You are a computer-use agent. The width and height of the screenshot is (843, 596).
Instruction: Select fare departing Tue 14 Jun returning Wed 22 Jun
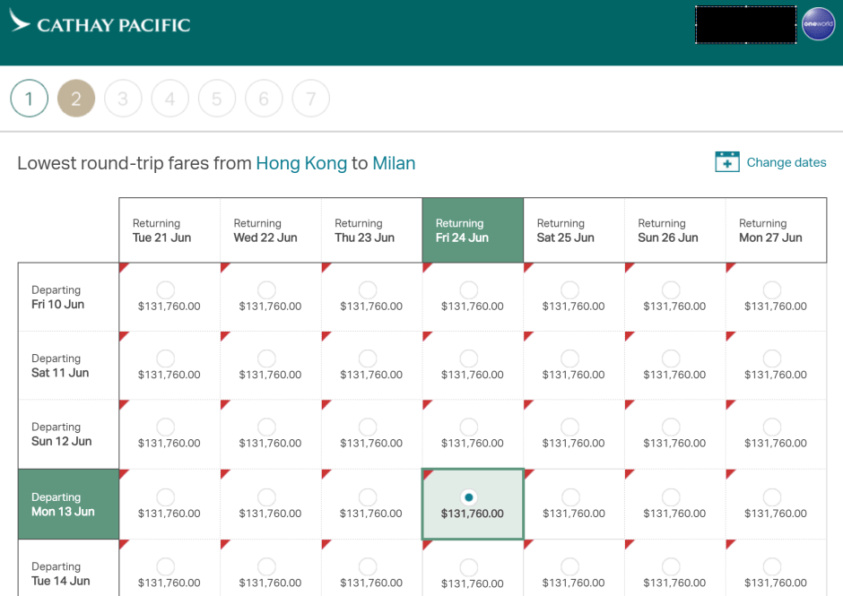[266, 566]
